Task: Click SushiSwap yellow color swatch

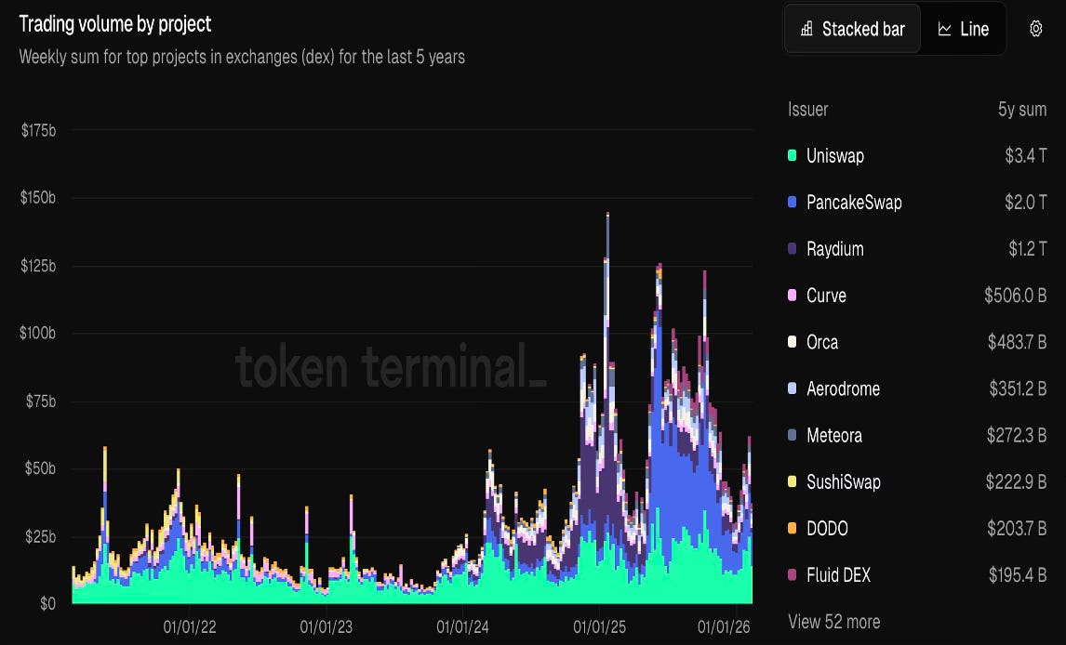Action: (x=792, y=481)
